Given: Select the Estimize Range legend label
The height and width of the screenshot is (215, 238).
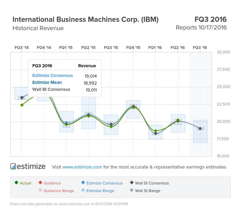Looking at the screenshot, I should (x=100, y=191).
